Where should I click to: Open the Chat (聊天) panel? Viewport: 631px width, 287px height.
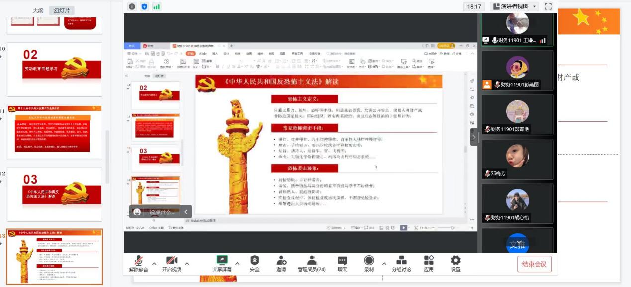pyautogui.click(x=342, y=263)
